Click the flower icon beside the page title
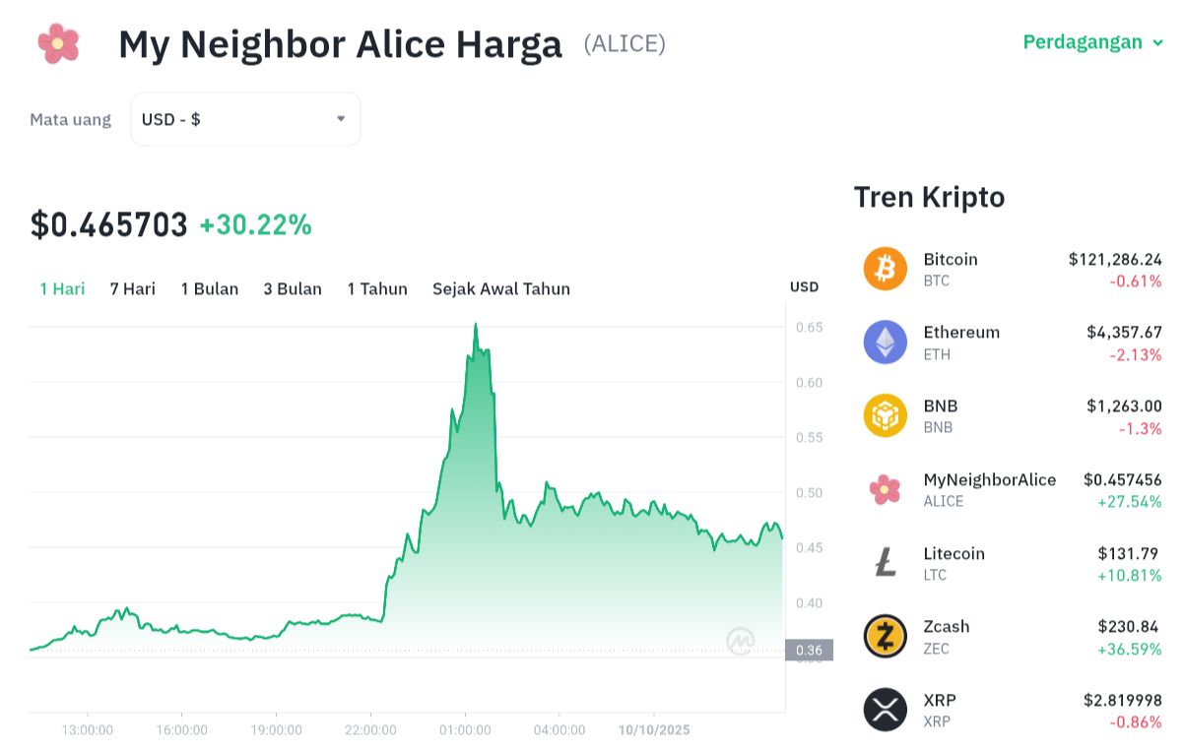The height and width of the screenshot is (752, 1184). [58, 43]
